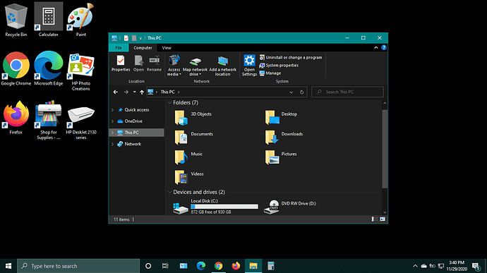The height and width of the screenshot is (273, 487).
Task: Collapse the ribbon with the caret
Action: [x=375, y=47]
